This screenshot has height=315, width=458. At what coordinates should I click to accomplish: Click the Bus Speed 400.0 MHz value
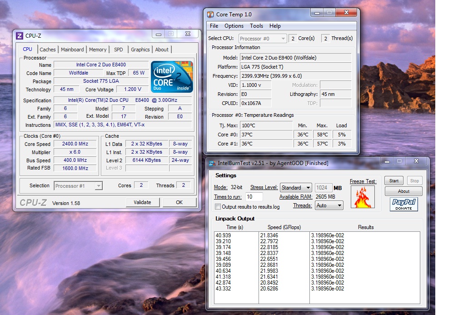click(x=75, y=160)
